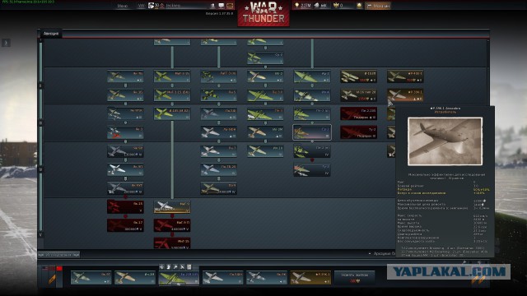Select the И-185 (М-82) aircraft card
Image resolution: width=527 pixels, height=296 pixels.
[x=172, y=113]
